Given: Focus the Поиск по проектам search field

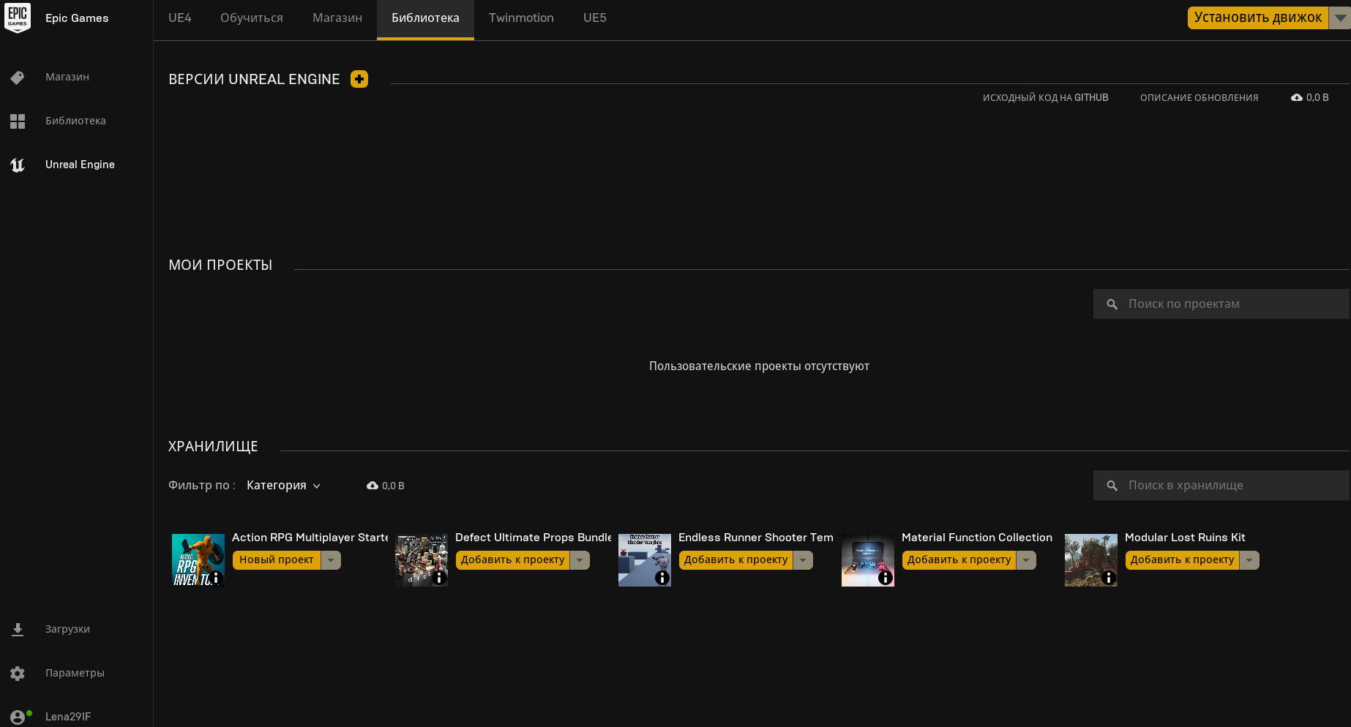Looking at the screenshot, I should coord(1221,304).
